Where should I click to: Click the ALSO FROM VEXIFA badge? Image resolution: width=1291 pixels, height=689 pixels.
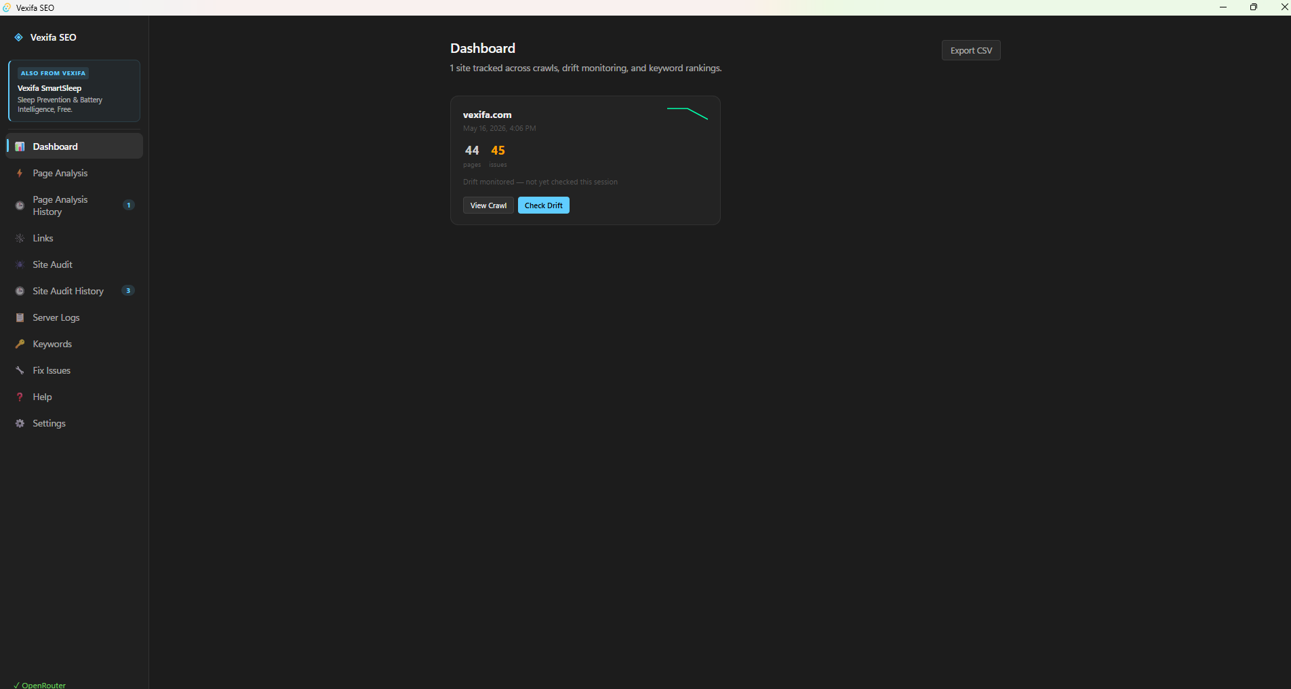[x=53, y=73]
